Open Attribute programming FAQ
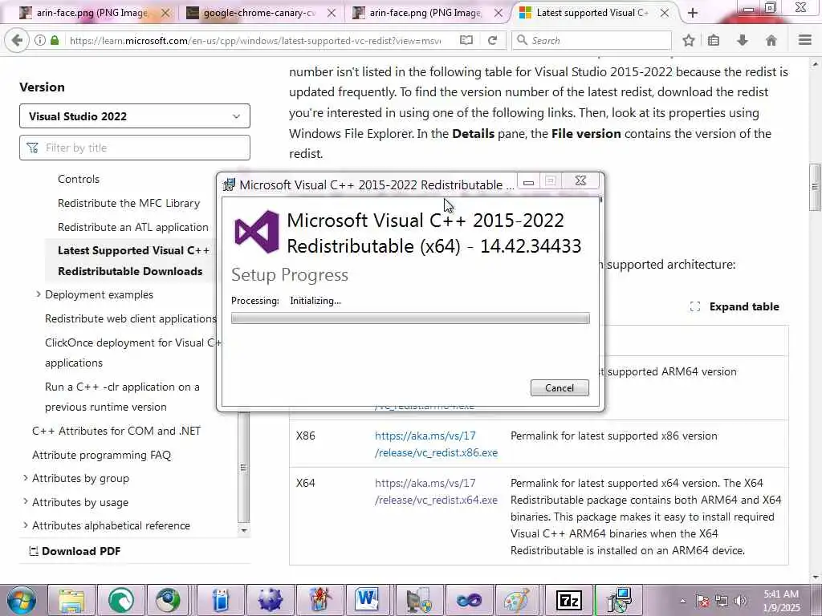This screenshot has height=616, width=822. 102,456
